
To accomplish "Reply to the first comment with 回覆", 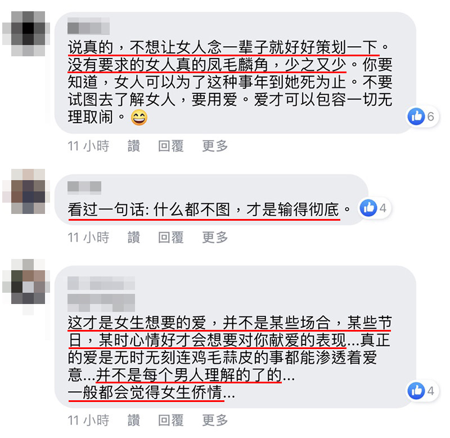I will (x=171, y=146).
